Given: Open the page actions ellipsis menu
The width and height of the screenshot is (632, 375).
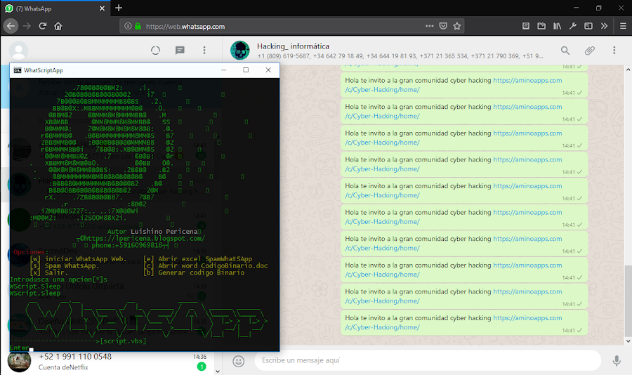Looking at the screenshot, I should (429, 26).
